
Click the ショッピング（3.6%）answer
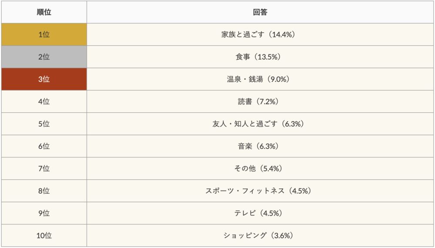pos(260,235)
